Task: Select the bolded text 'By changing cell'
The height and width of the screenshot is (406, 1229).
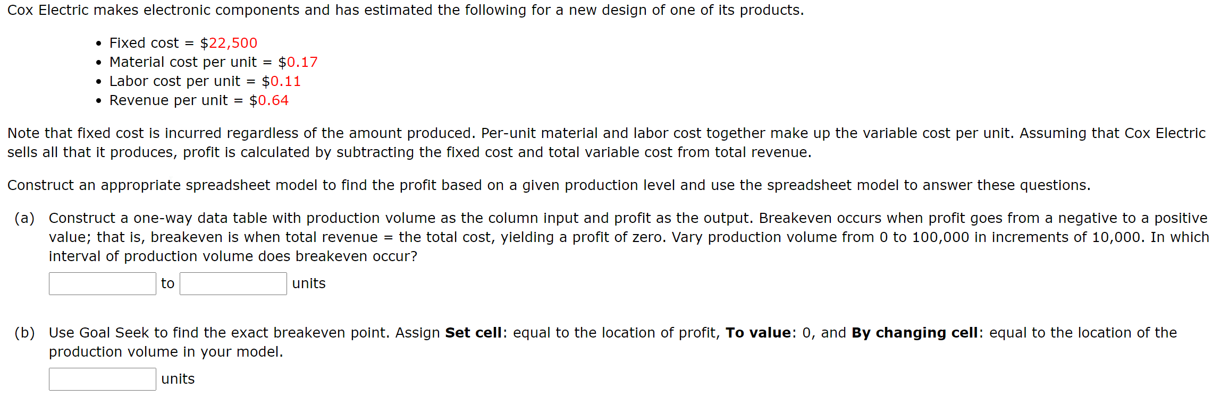Action: click(x=915, y=332)
